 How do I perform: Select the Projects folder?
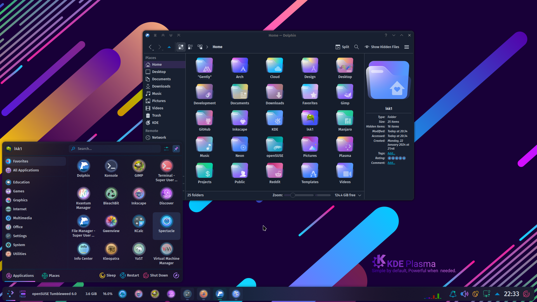(x=204, y=173)
